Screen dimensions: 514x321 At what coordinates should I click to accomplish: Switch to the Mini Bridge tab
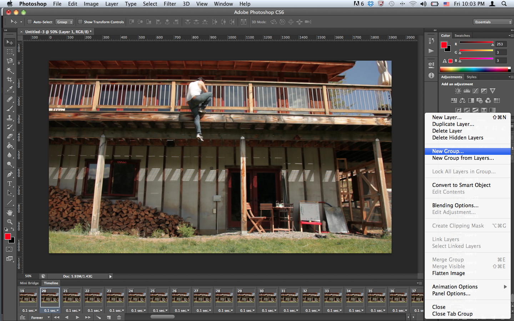click(x=29, y=283)
